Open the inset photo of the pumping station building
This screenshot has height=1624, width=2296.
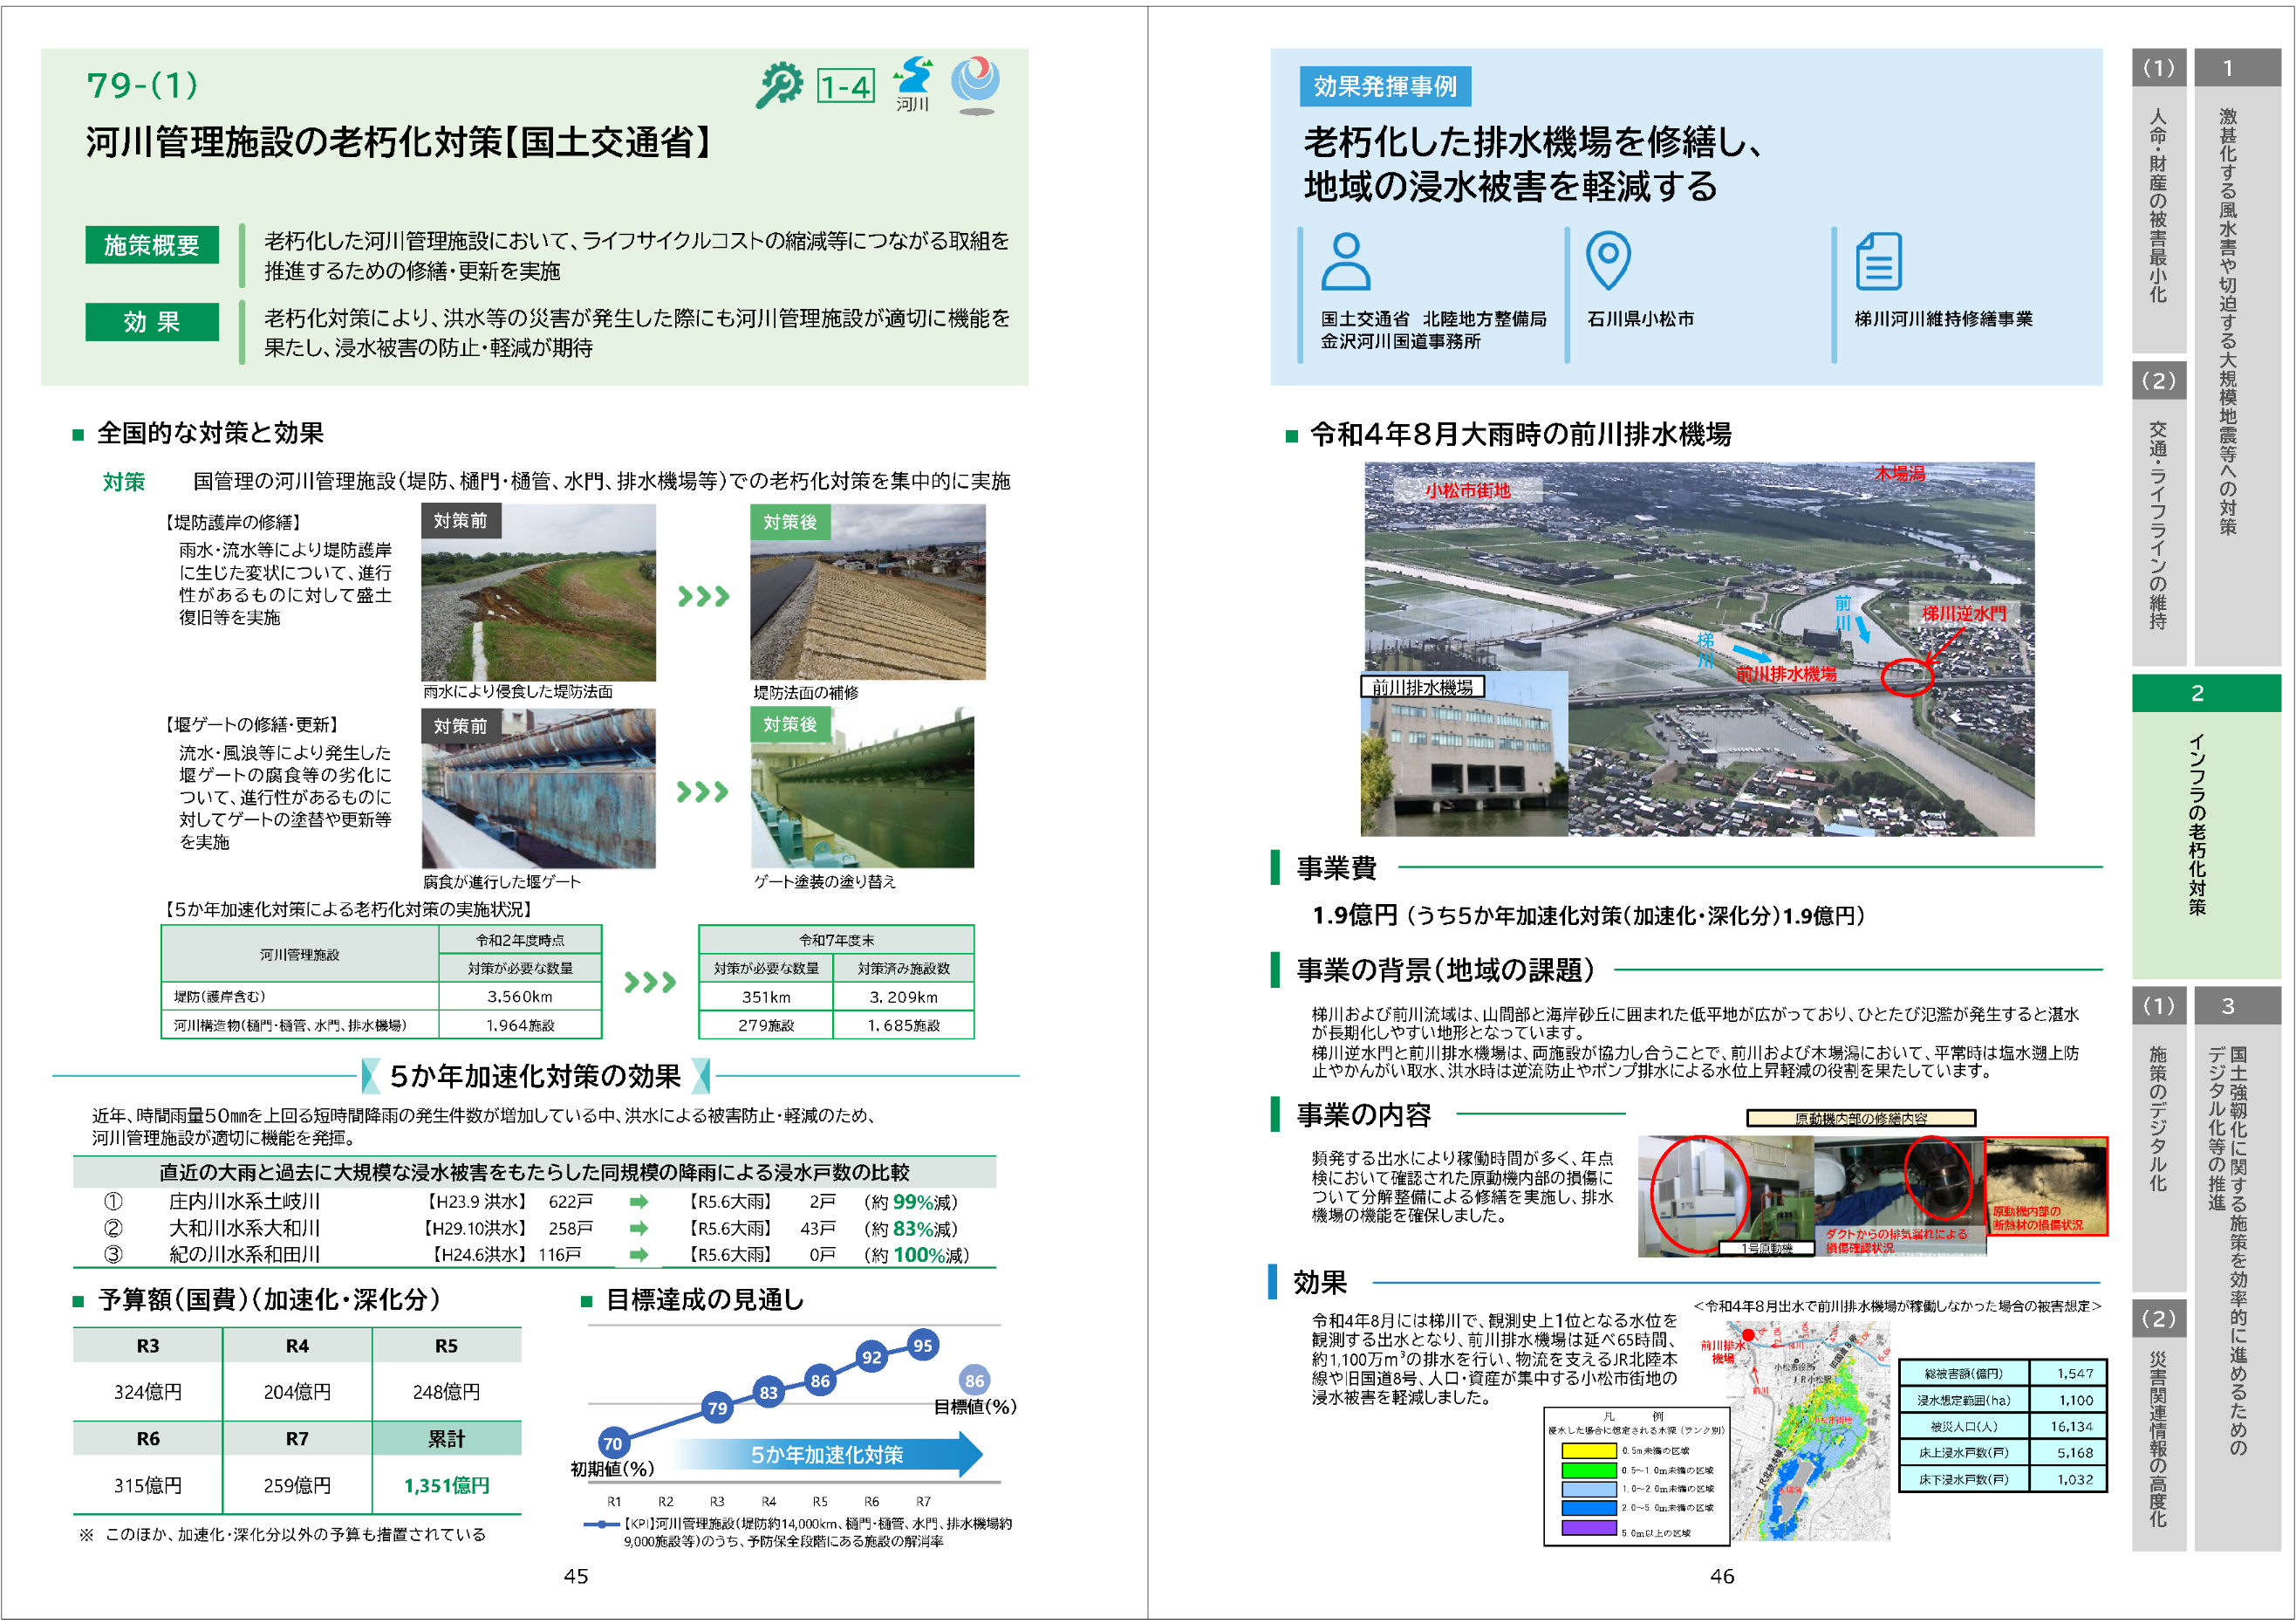1464,755
